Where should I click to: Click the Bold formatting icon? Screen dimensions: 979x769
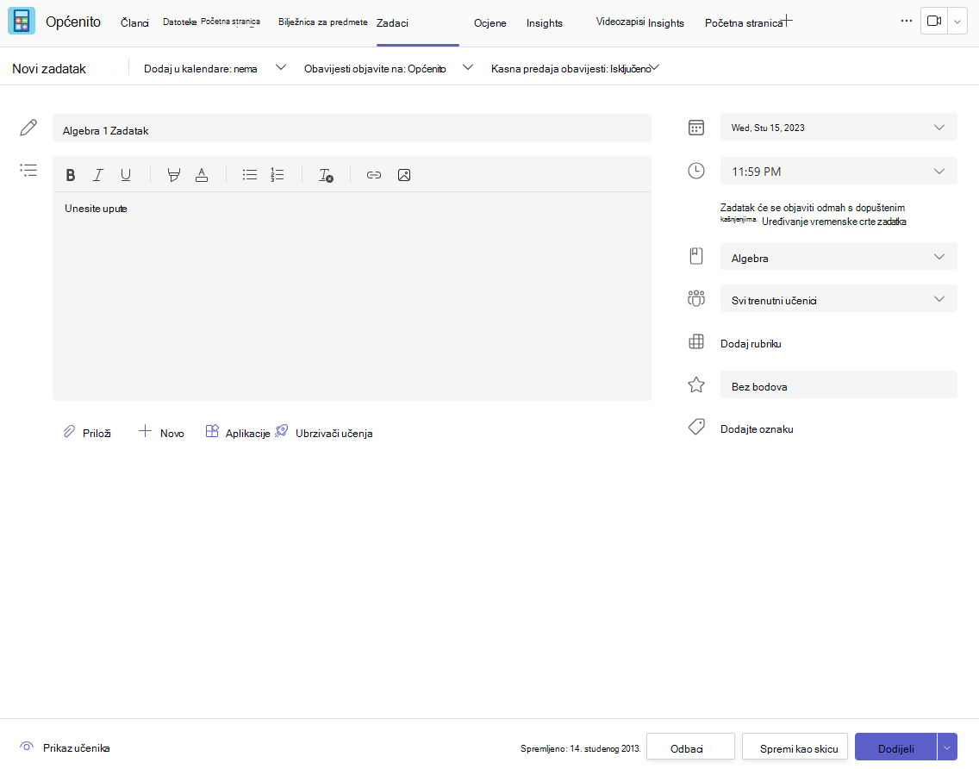coord(71,176)
